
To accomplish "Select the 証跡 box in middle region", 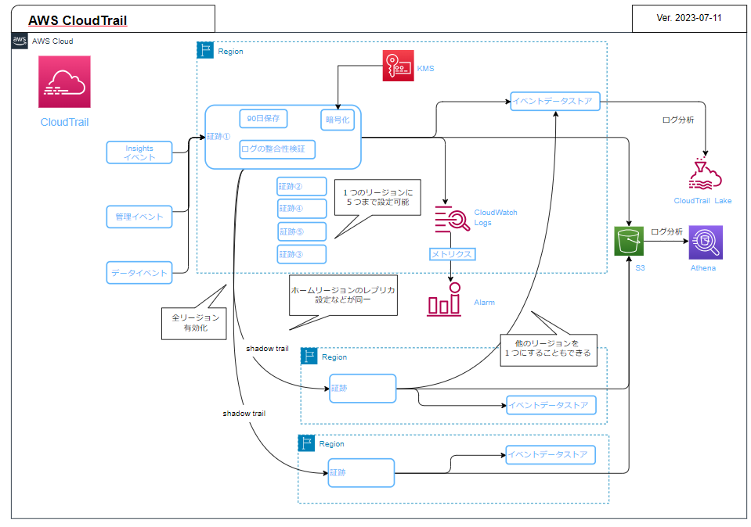I will 363,389.
